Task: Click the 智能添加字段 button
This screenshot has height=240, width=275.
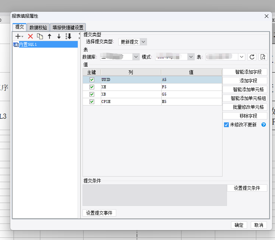Action: (245, 72)
